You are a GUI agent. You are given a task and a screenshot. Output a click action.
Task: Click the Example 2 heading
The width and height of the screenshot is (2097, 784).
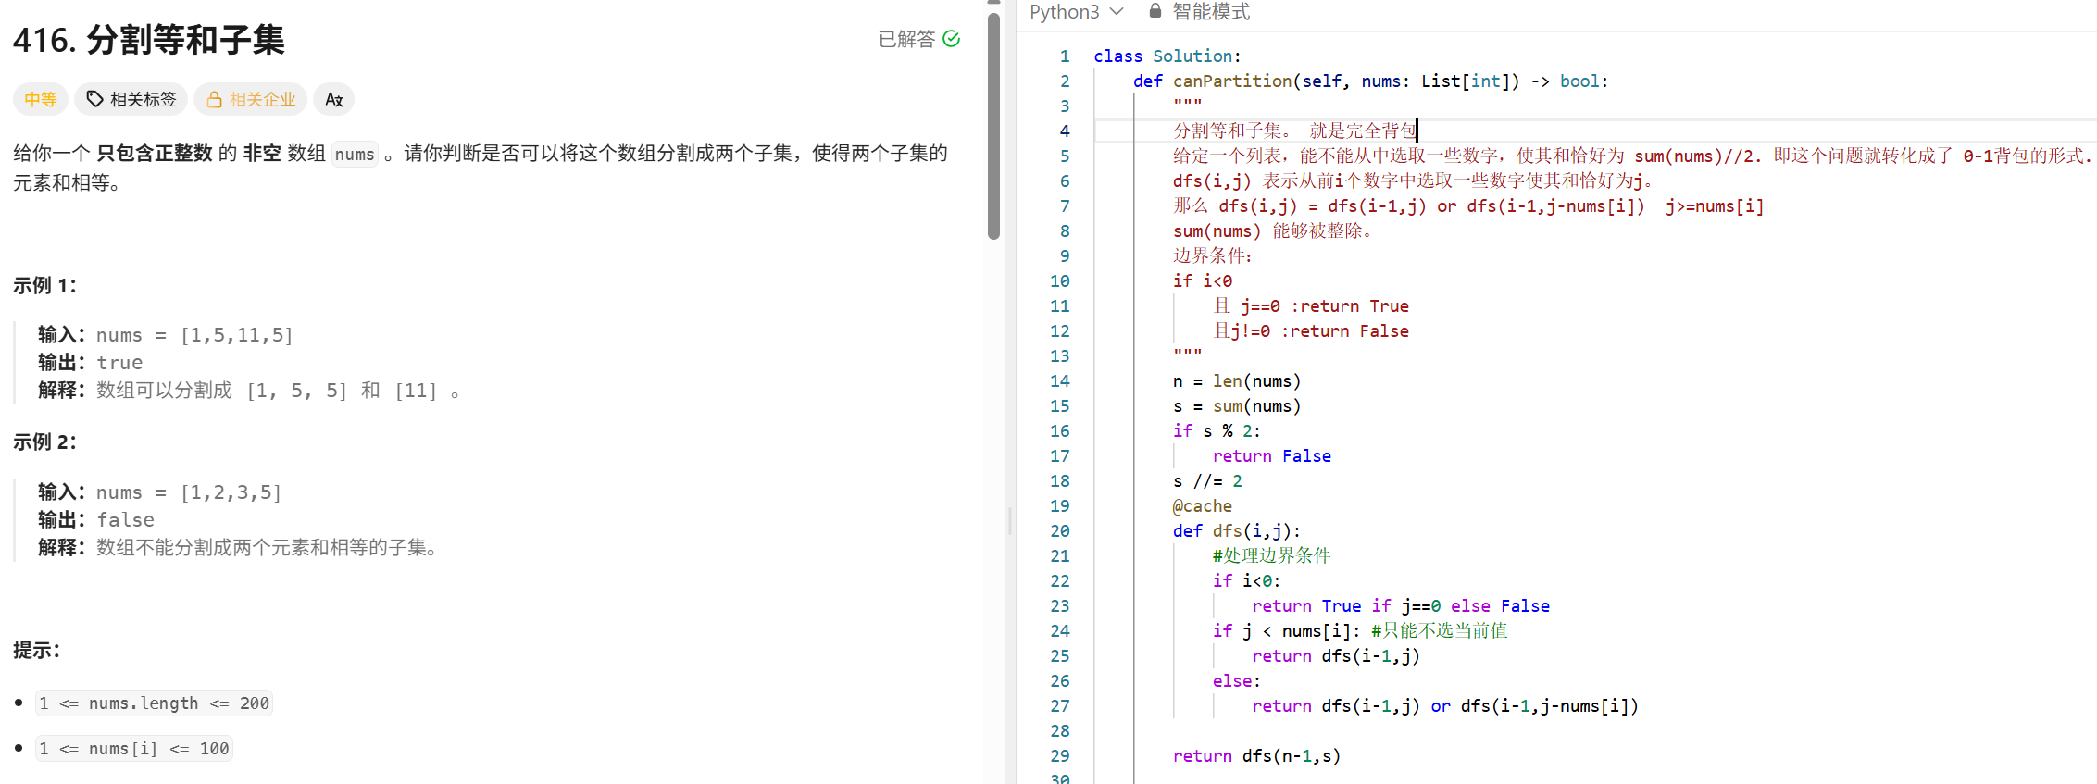44,442
